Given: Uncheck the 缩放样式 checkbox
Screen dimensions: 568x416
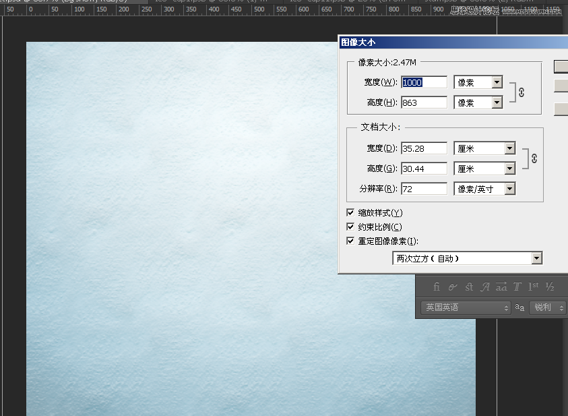Looking at the screenshot, I should [x=350, y=212].
